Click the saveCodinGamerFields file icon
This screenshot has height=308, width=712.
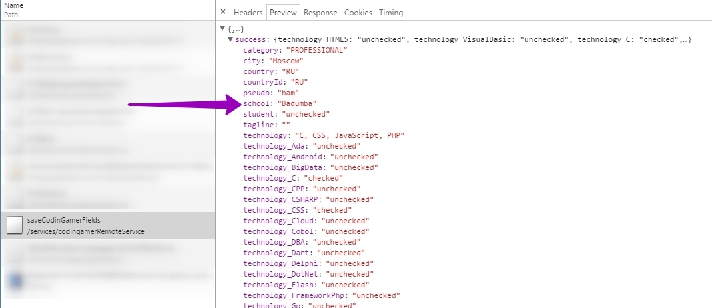pyautogui.click(x=15, y=225)
